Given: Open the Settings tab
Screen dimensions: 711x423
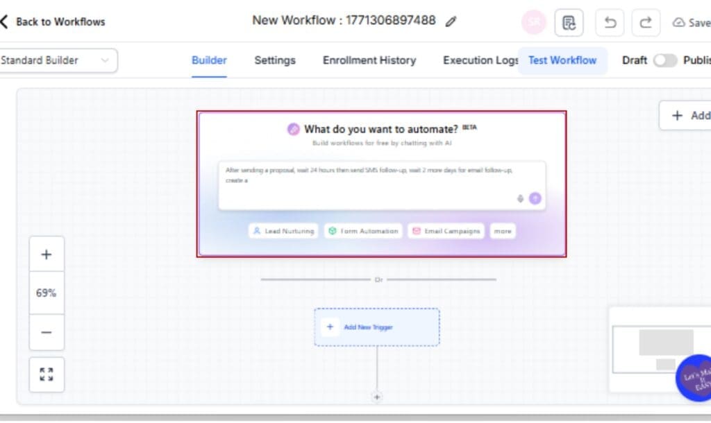Looking at the screenshot, I should pos(275,60).
